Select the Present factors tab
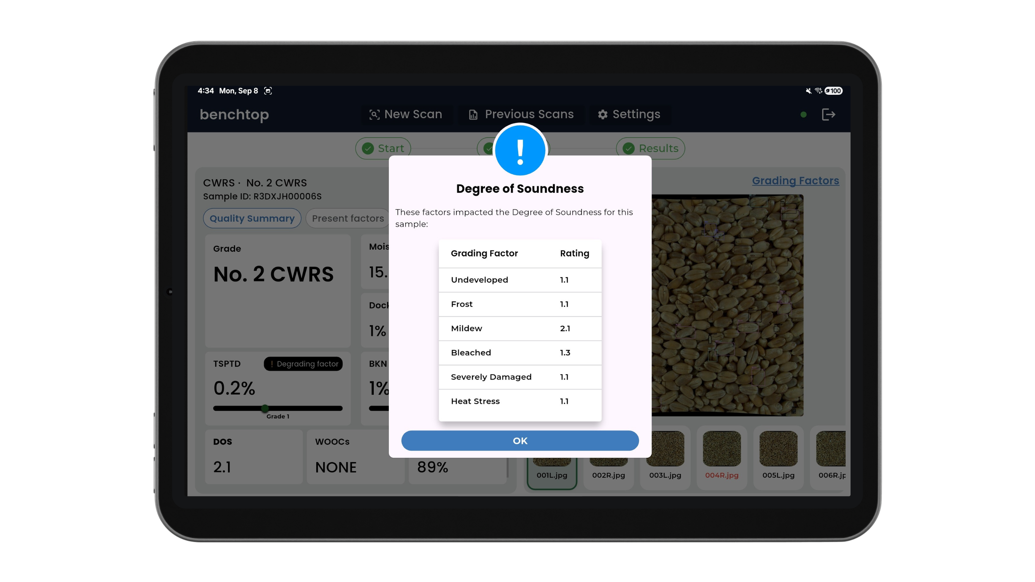This screenshot has width=1035, height=582. [348, 218]
